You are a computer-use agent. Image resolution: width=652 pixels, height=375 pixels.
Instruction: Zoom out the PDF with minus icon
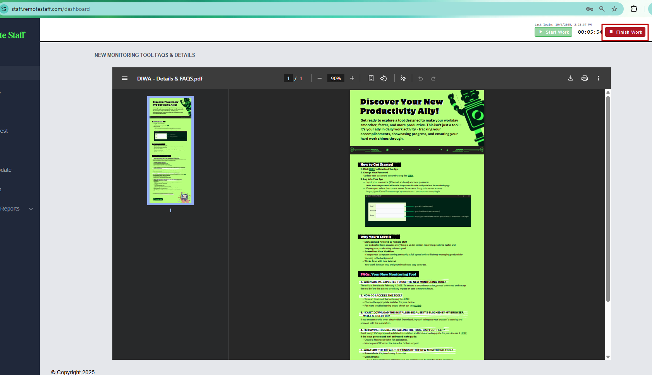(x=320, y=78)
